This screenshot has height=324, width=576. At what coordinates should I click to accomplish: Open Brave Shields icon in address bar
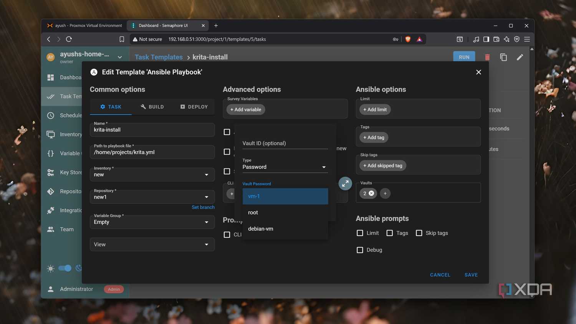tap(408, 39)
